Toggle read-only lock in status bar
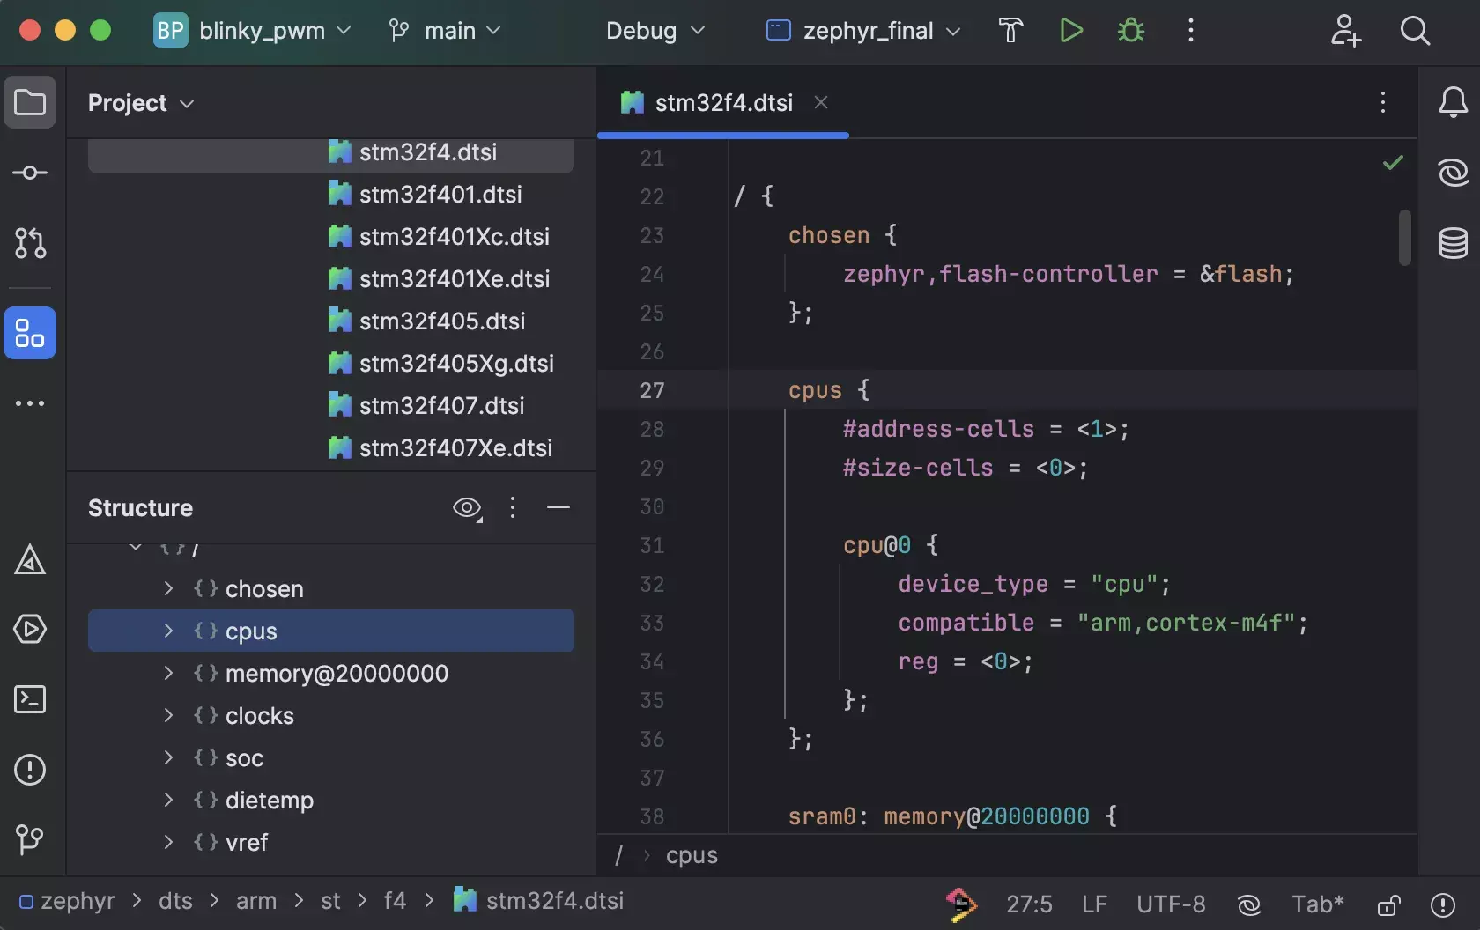The width and height of the screenshot is (1480, 930). pos(1389,904)
